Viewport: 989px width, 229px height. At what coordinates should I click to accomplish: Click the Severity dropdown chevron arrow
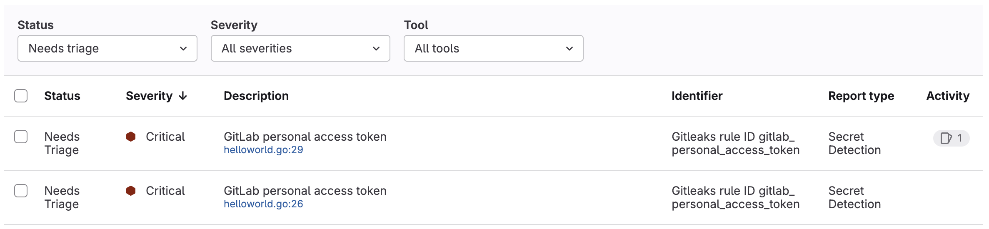pyautogui.click(x=376, y=49)
